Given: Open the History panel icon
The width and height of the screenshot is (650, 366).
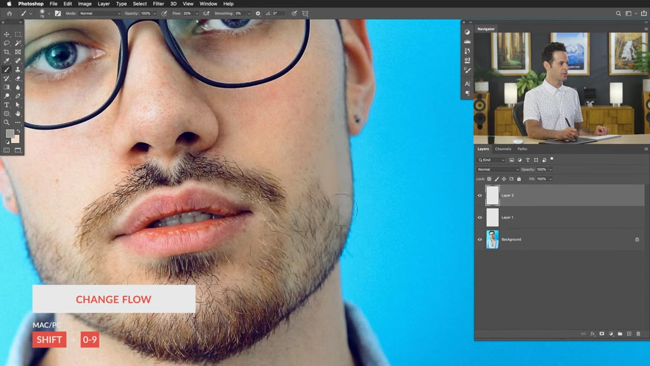Looking at the screenshot, I should [467, 50].
